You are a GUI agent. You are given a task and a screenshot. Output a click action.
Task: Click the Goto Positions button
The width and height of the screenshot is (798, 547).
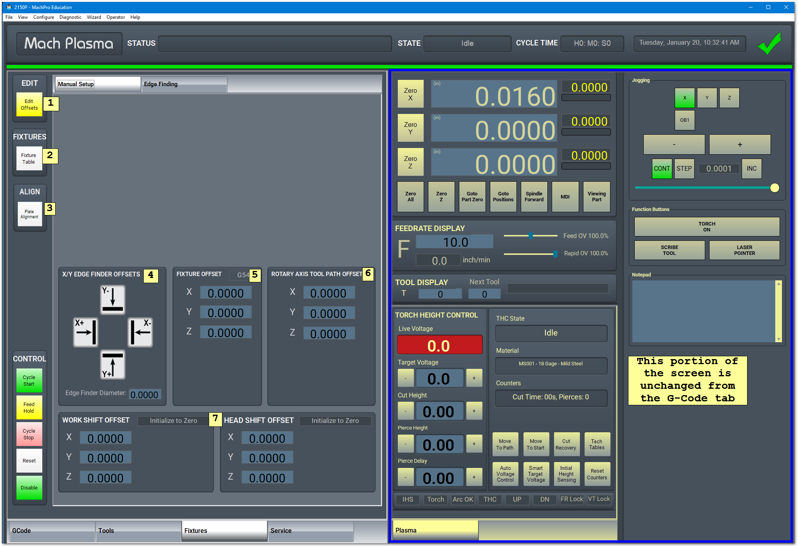tap(503, 197)
